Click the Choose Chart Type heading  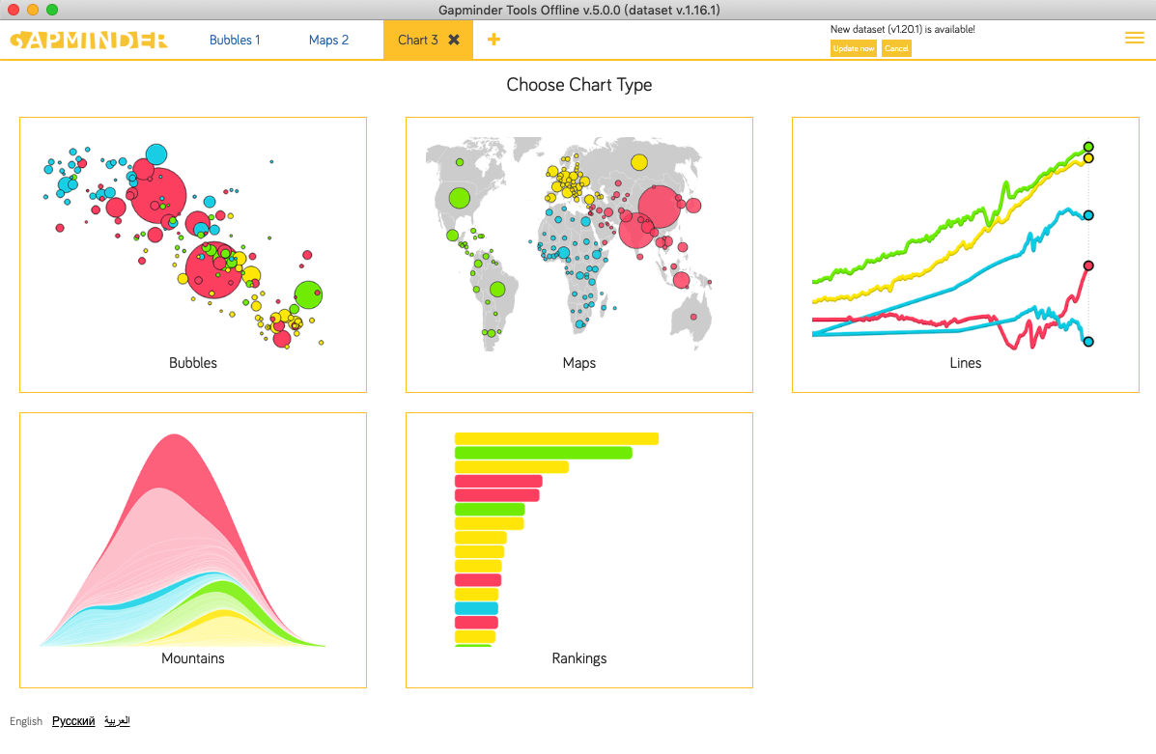point(578,85)
